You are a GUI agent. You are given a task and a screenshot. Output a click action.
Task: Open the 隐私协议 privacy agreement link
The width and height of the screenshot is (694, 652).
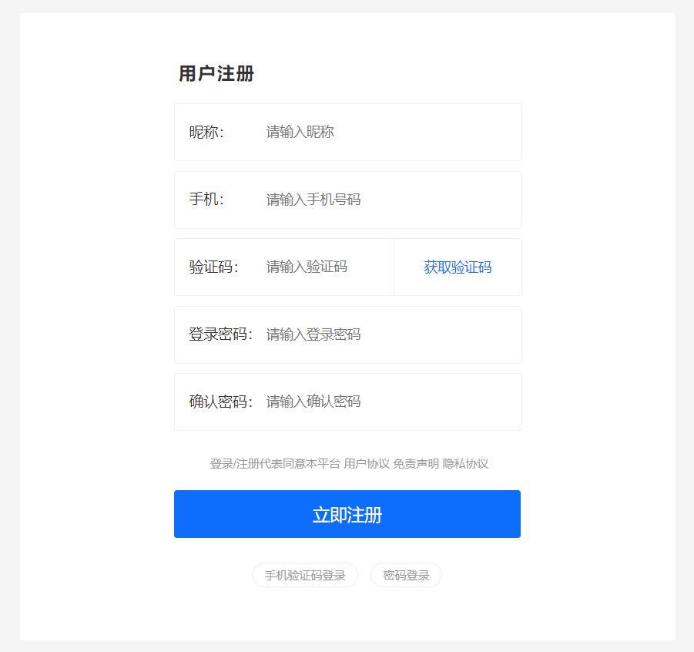tap(465, 464)
